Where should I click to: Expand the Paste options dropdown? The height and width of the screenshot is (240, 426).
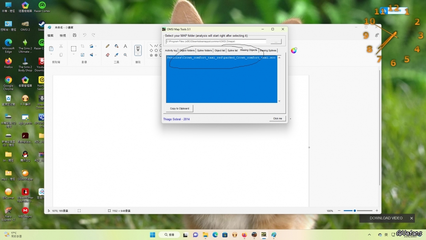pyautogui.click(x=51, y=55)
